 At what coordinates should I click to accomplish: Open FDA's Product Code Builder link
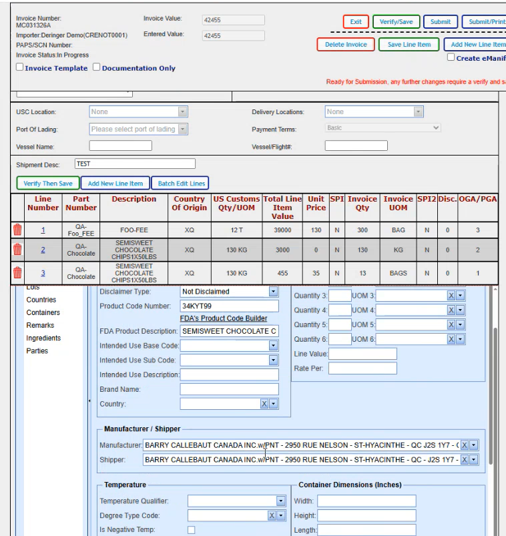224,318
